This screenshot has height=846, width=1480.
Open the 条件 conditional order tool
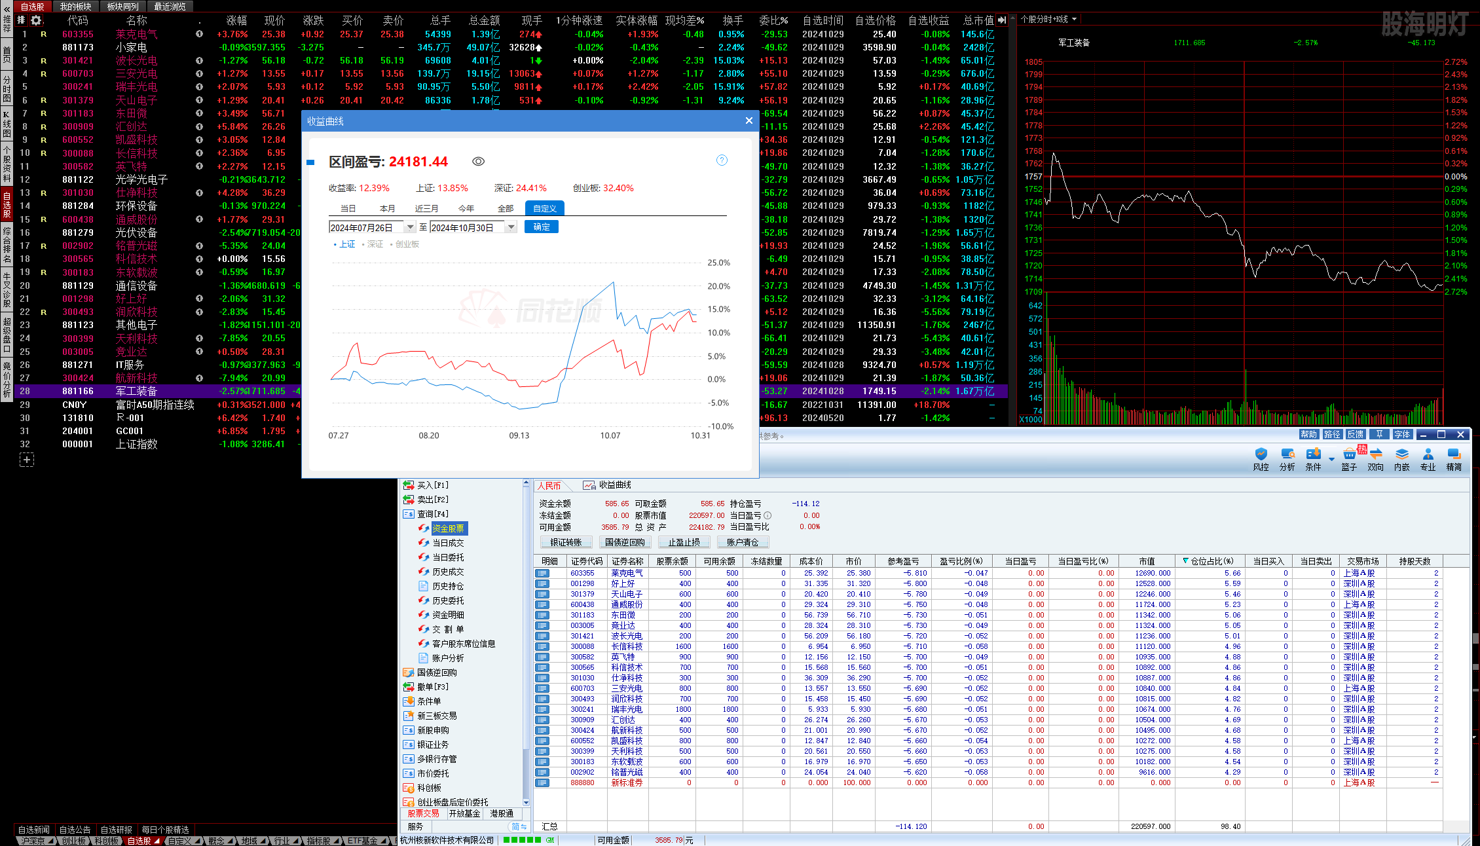pos(1313,460)
